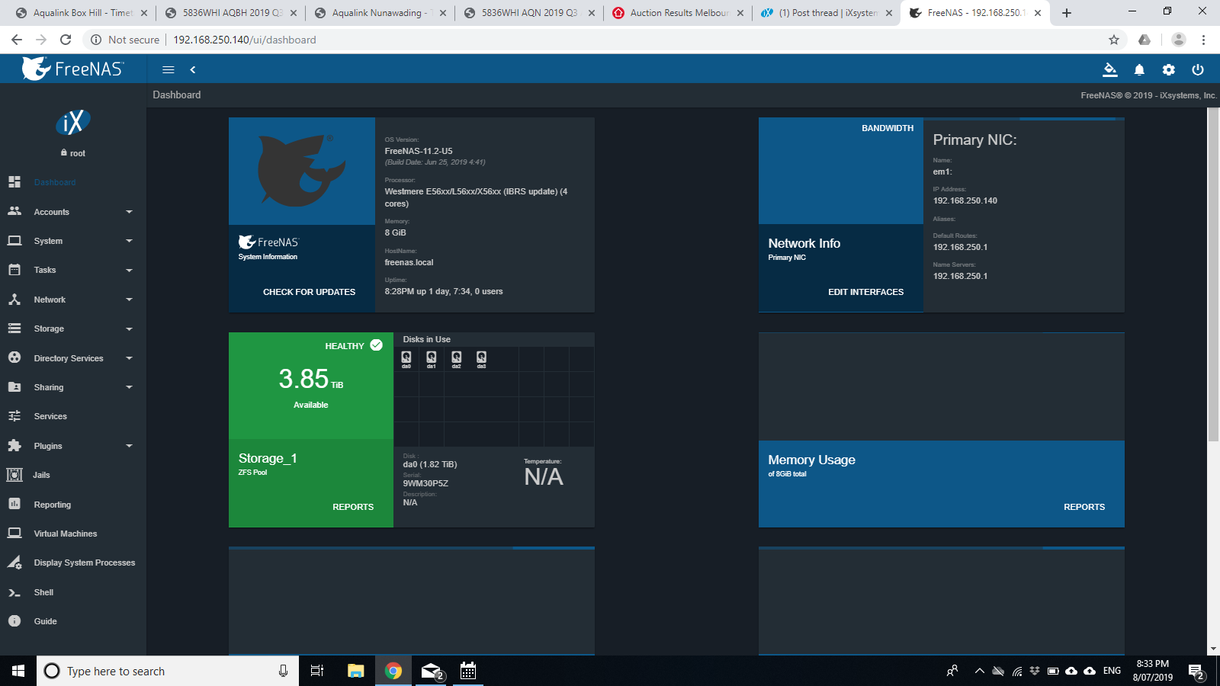The width and height of the screenshot is (1220, 686).
Task: Click the page vertical scrollbar
Action: 1213,274
